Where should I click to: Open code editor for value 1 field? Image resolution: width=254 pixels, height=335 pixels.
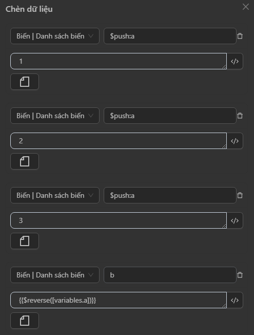(235, 61)
